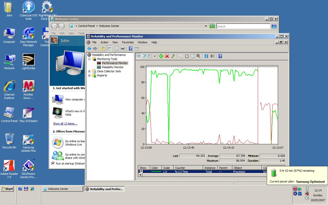The width and height of the screenshot is (328, 205).
Task: Click the taskbar clock showing 12:14
Action: [x=318, y=190]
